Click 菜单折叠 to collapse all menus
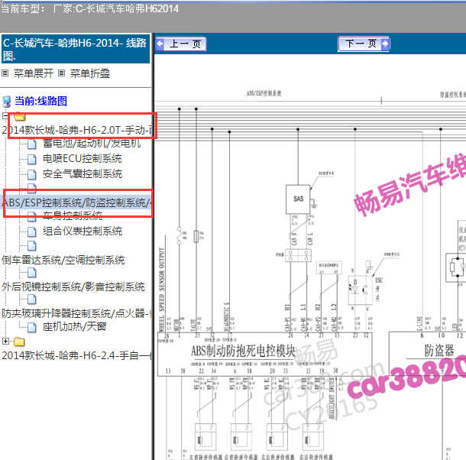466x460 pixels. click(x=90, y=73)
